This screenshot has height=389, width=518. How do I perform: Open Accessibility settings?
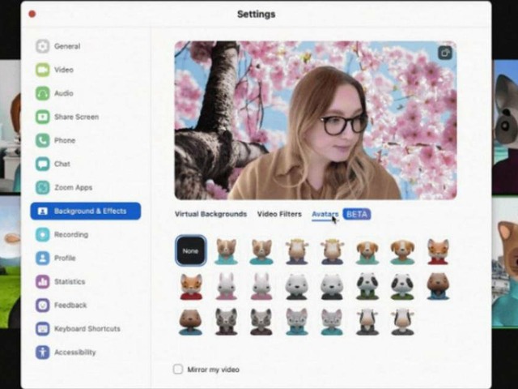(74, 352)
